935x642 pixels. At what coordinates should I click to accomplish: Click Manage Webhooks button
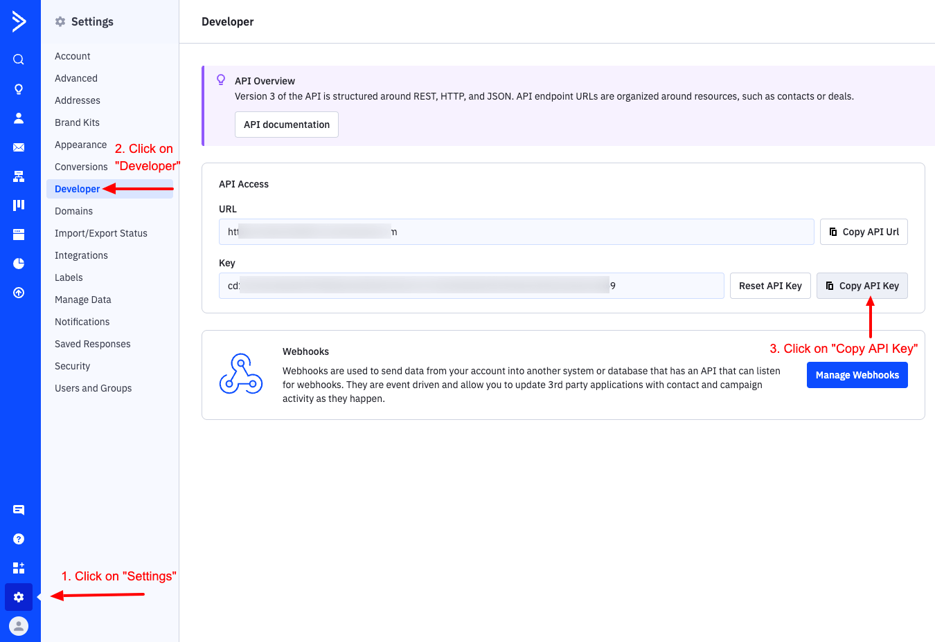857,375
